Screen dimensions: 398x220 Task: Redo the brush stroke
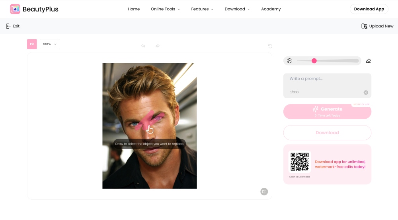(x=158, y=46)
